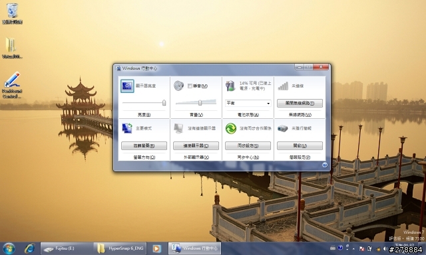Open the Recycle Bin desktop icon
The width and height of the screenshot is (426, 255).
[x=12, y=13]
